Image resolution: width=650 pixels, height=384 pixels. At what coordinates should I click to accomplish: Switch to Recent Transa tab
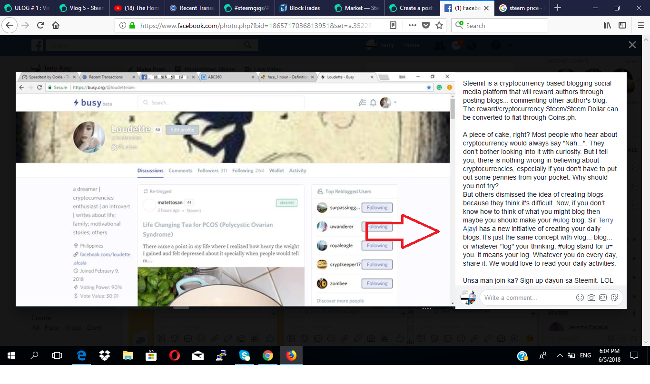192,8
